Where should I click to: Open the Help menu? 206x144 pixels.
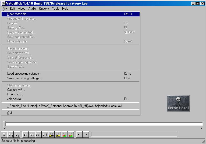tap(65, 9)
